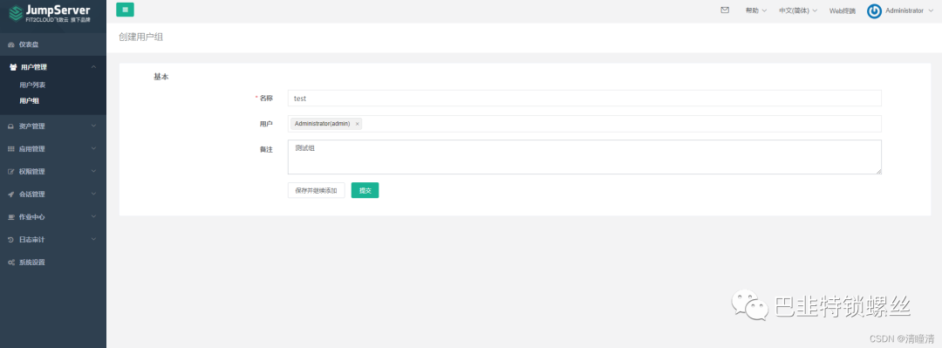Screen dimensions: 942x348
Task: Select 用户列表 in sidebar
Action: tap(32, 85)
